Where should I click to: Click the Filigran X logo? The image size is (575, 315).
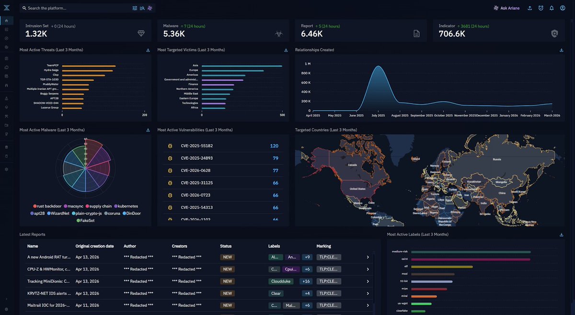pyautogui.click(x=6, y=8)
